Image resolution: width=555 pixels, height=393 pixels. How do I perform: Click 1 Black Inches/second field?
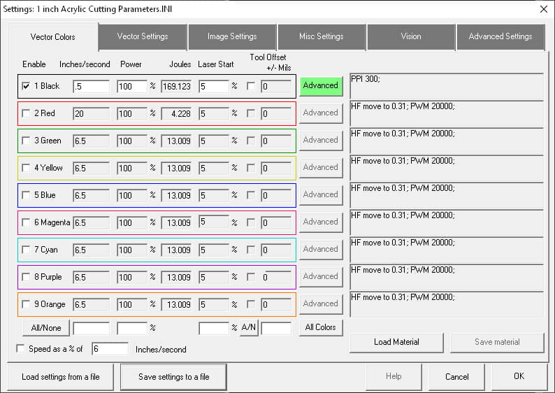click(92, 87)
